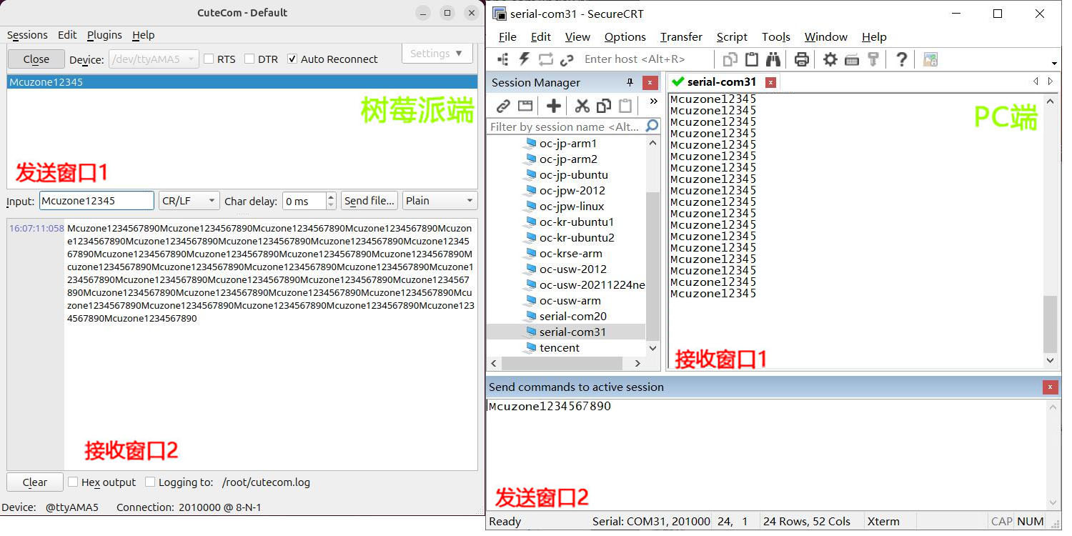Open the Device /dev/ttyAMA5 dropdown
The image size is (1072, 536).
pyautogui.click(x=154, y=59)
